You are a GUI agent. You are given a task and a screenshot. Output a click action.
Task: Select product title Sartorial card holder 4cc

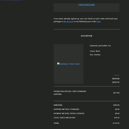pos(100,46)
